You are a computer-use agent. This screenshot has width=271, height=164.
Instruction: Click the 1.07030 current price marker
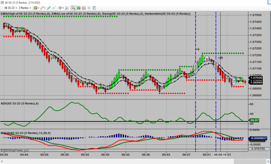tap(256, 78)
